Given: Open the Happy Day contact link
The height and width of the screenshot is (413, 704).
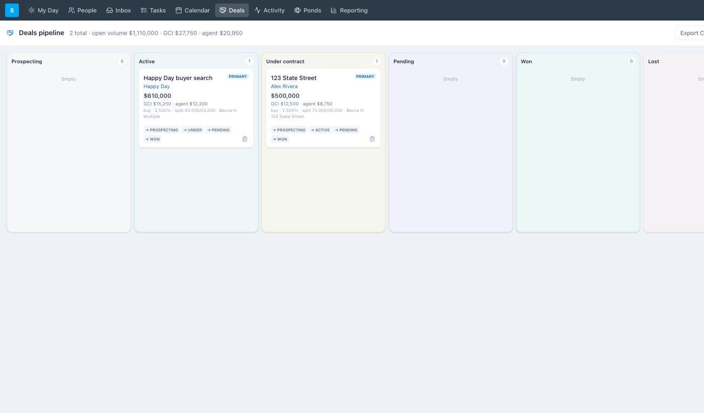Looking at the screenshot, I should click(x=156, y=86).
